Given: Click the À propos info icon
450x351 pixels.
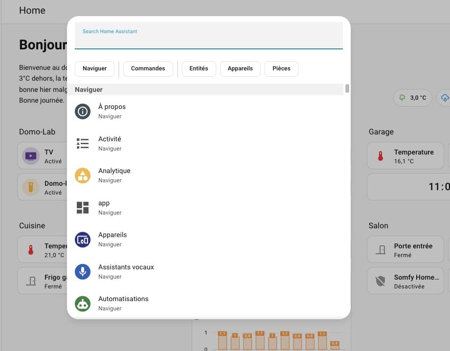Looking at the screenshot, I should pyautogui.click(x=83, y=111).
